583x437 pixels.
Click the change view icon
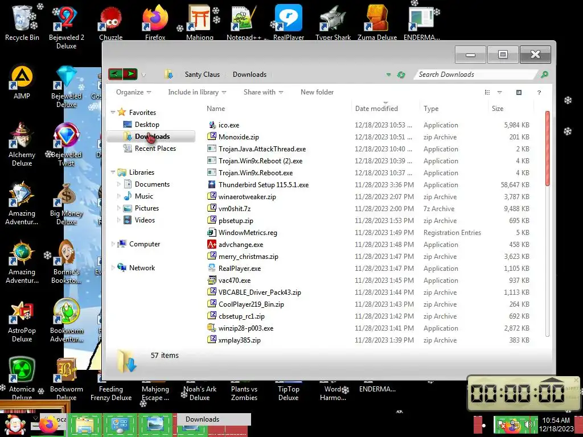(487, 93)
